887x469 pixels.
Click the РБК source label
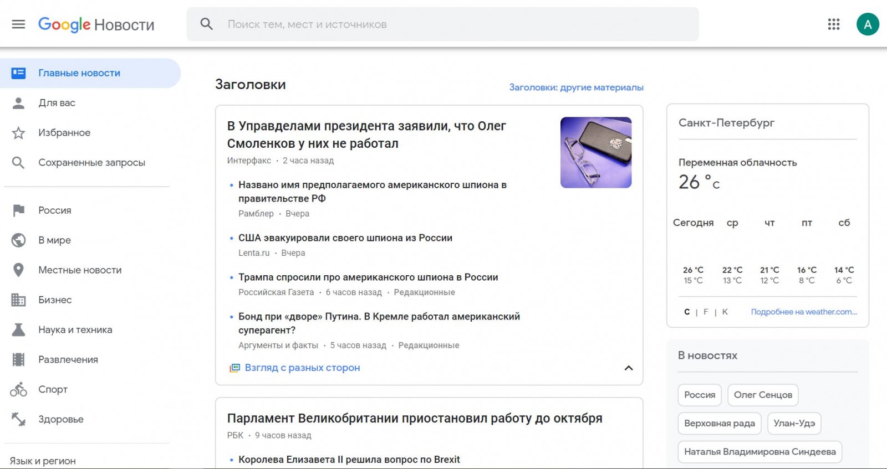click(x=235, y=435)
